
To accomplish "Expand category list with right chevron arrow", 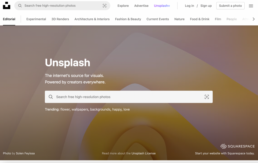I will coord(253,19).
